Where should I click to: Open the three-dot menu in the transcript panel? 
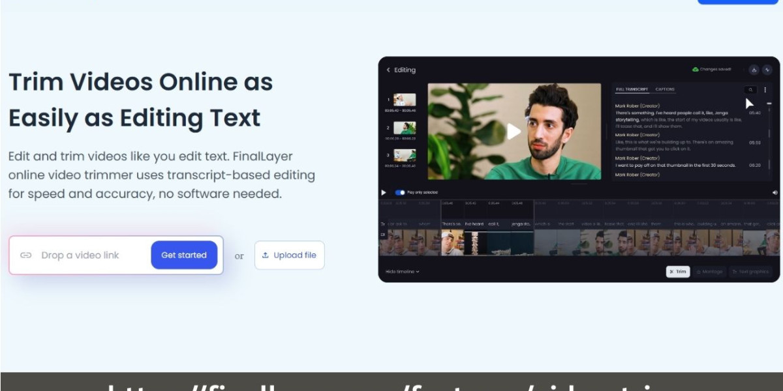pyautogui.click(x=765, y=90)
